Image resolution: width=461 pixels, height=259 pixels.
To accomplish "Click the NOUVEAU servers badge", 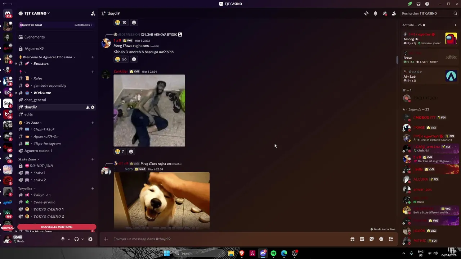I will tap(7, 228).
